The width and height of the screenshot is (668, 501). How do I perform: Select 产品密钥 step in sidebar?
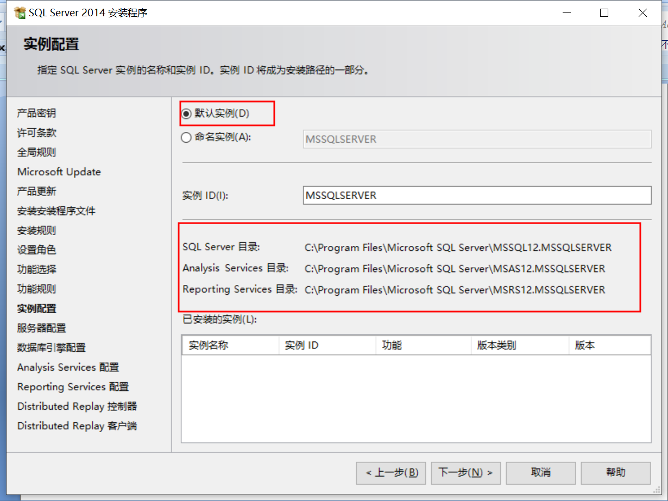coord(36,113)
